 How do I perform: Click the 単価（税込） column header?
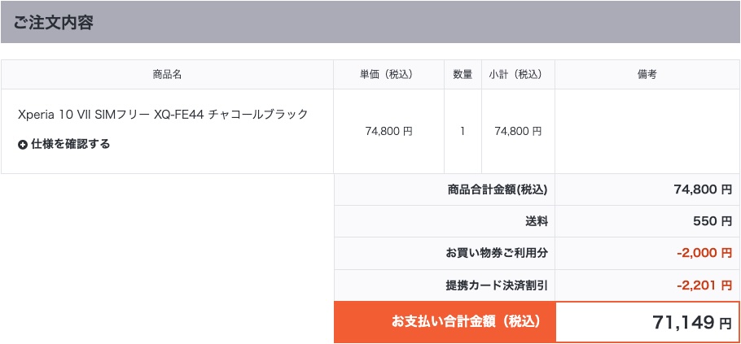pos(388,74)
